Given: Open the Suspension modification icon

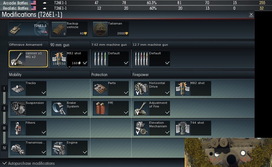Looking at the screenshot, I should coord(18,108).
